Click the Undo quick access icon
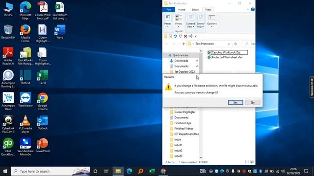The image size is (314, 176). [175, 36]
